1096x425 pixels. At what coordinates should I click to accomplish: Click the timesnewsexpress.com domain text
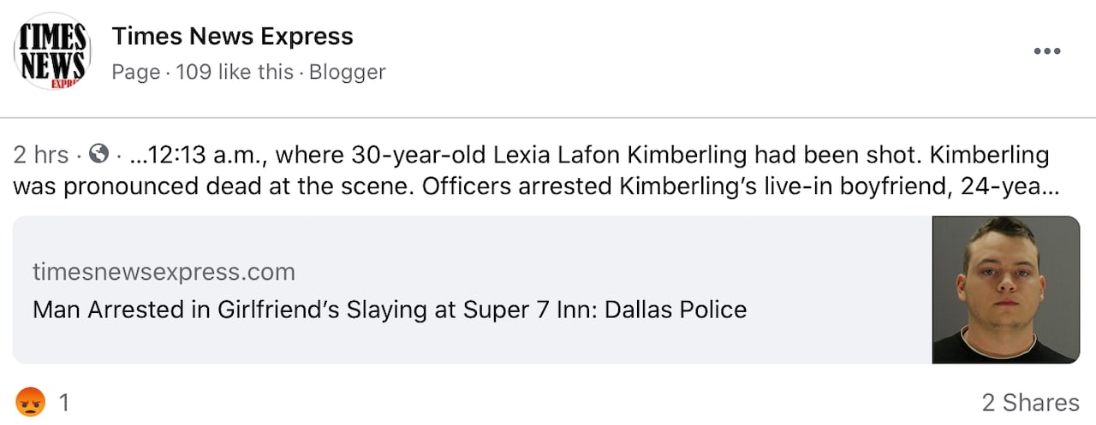tap(164, 272)
